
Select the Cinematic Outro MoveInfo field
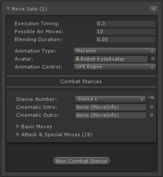tap(111, 115)
